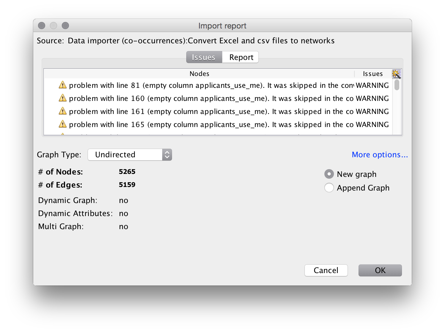The height and width of the screenshot is (333, 445).
Task: Click the Dynamic Graph 'no' value
Action: click(123, 201)
